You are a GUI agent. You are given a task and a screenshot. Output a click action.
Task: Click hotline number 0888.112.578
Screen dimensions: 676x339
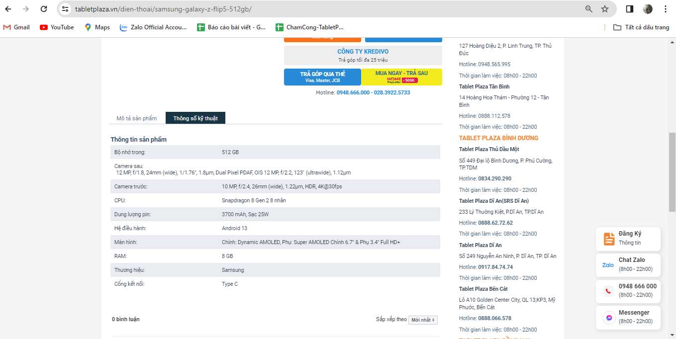tap(494, 116)
